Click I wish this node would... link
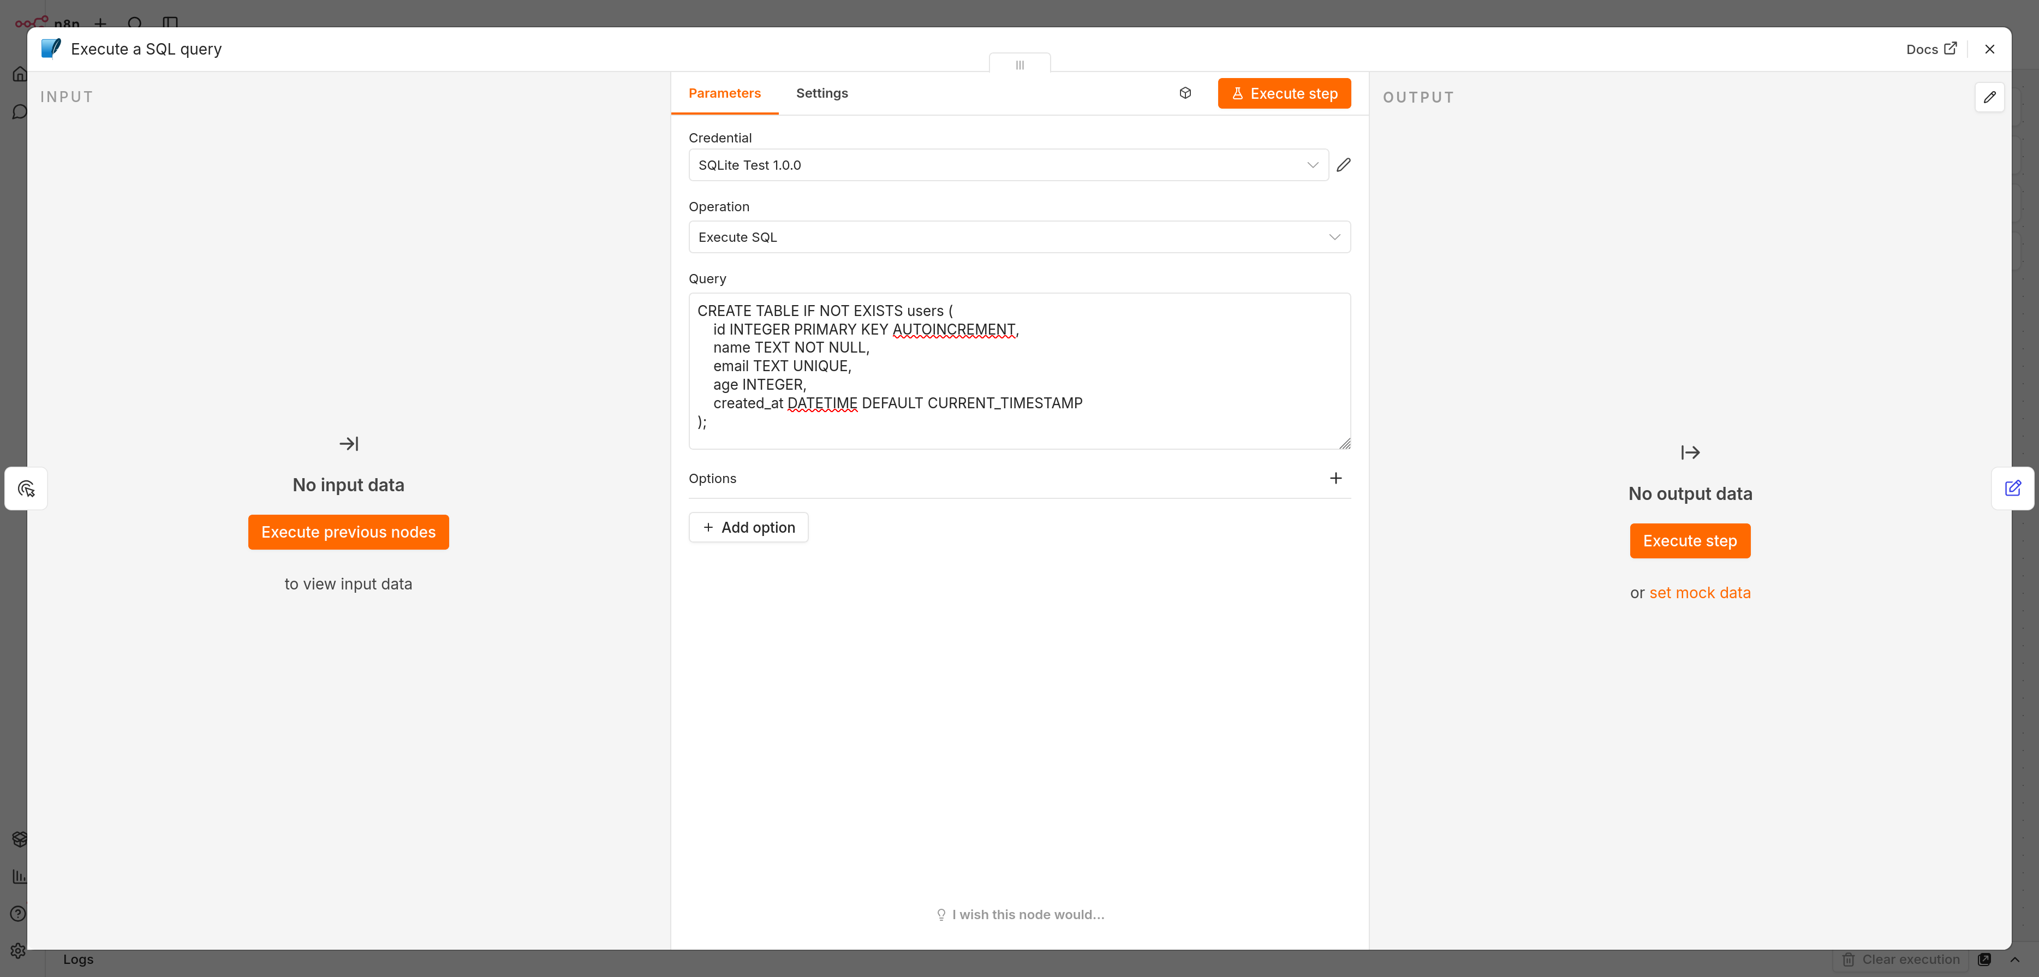 (x=1019, y=914)
